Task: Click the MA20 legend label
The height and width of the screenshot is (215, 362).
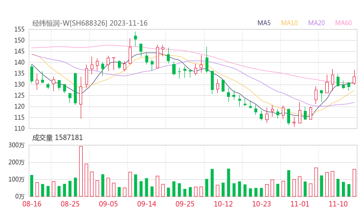Action: coord(317,23)
